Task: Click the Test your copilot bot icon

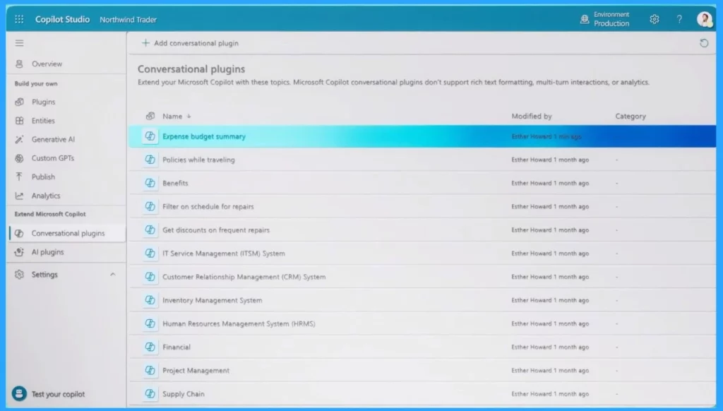Action: click(x=19, y=393)
